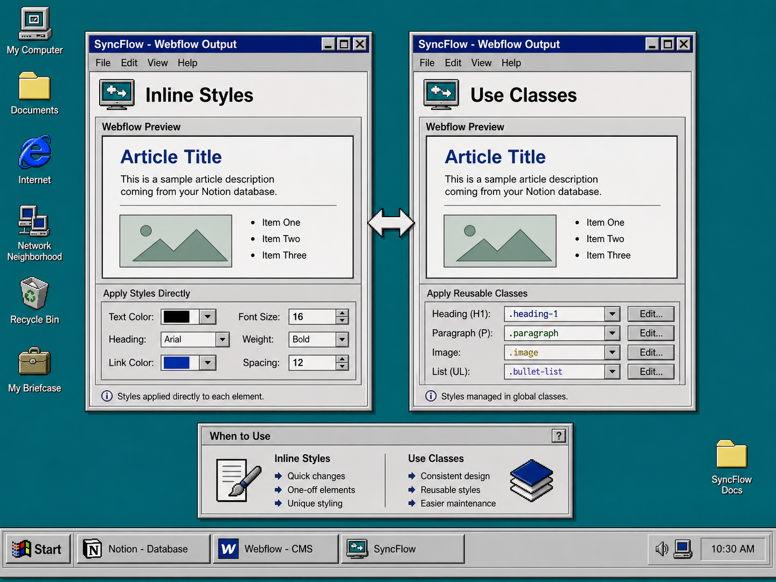Expand the Text Color dropdown arrow
The height and width of the screenshot is (582, 776).
point(207,317)
